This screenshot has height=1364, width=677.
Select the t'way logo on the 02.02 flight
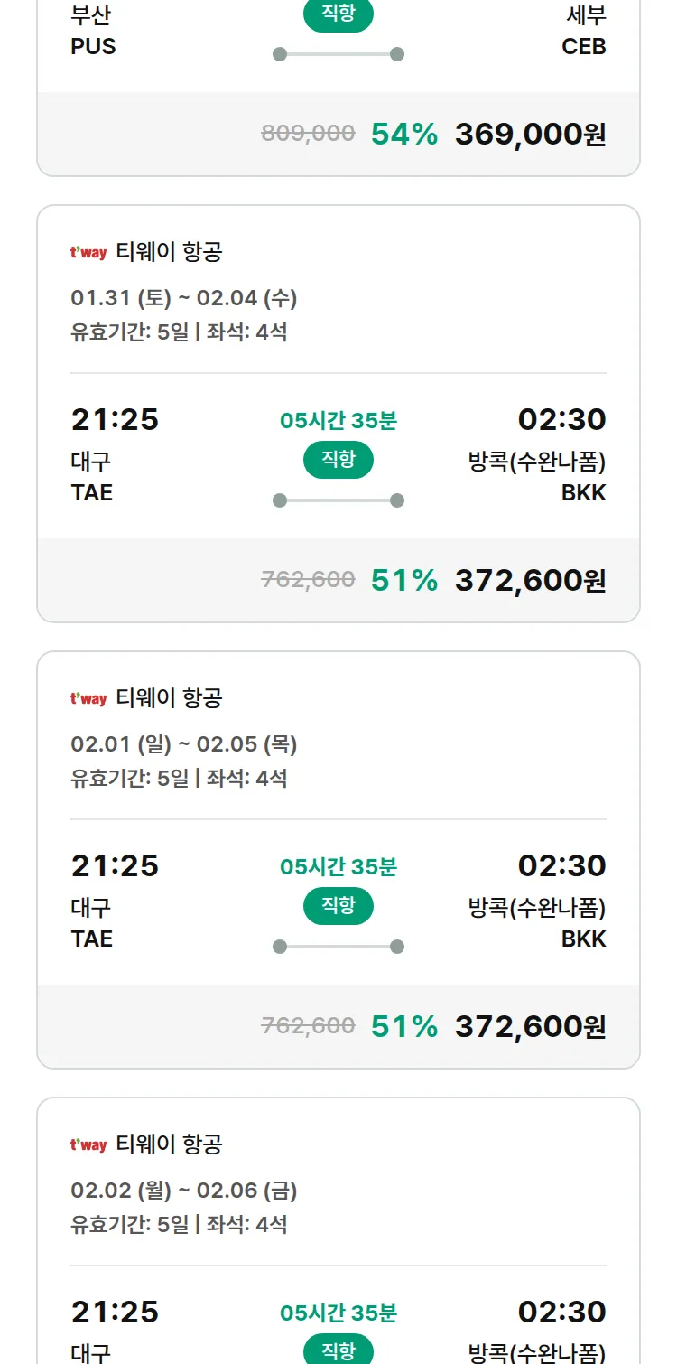88,1145
